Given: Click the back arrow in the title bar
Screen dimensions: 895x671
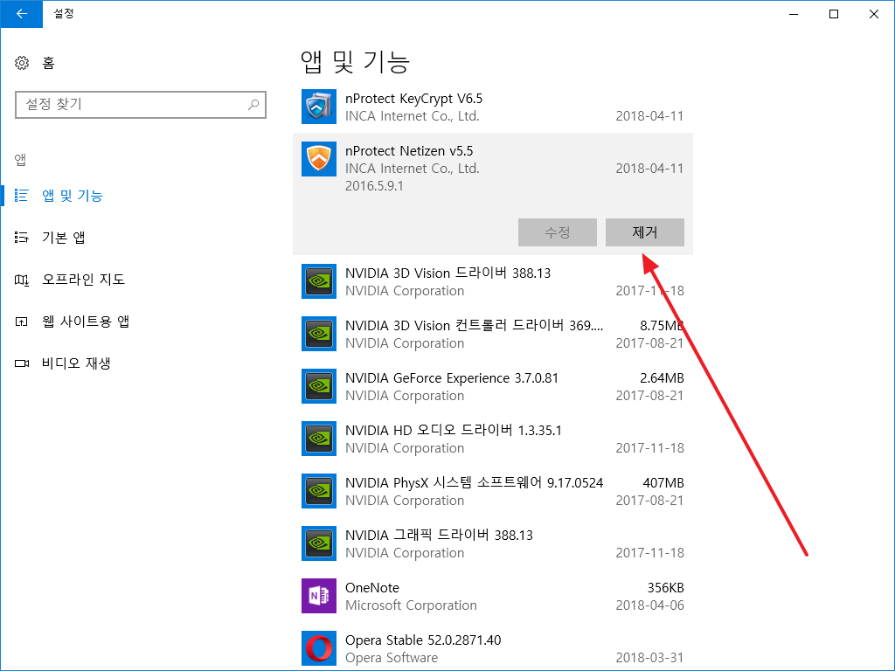Looking at the screenshot, I should pyautogui.click(x=22, y=14).
